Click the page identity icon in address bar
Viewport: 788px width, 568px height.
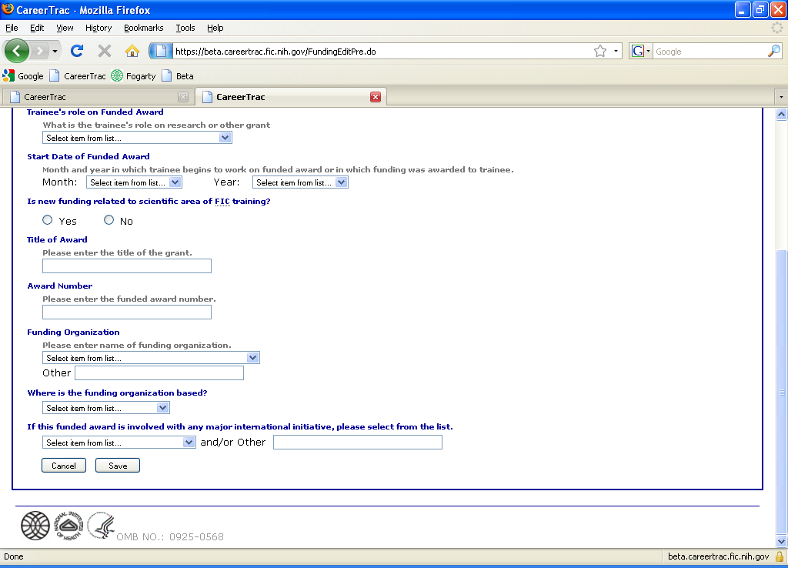pos(161,51)
